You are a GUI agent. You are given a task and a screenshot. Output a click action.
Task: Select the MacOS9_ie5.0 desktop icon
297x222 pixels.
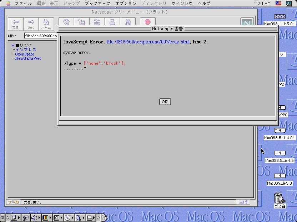[280, 180]
